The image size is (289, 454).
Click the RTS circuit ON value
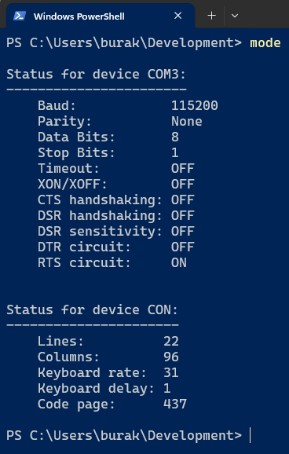[179, 262]
